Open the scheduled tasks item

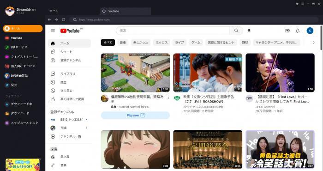tap(22, 123)
